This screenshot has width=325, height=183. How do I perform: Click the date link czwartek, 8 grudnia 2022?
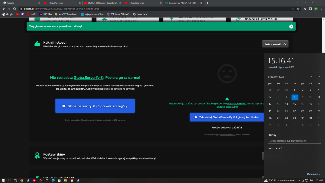tap(281, 67)
